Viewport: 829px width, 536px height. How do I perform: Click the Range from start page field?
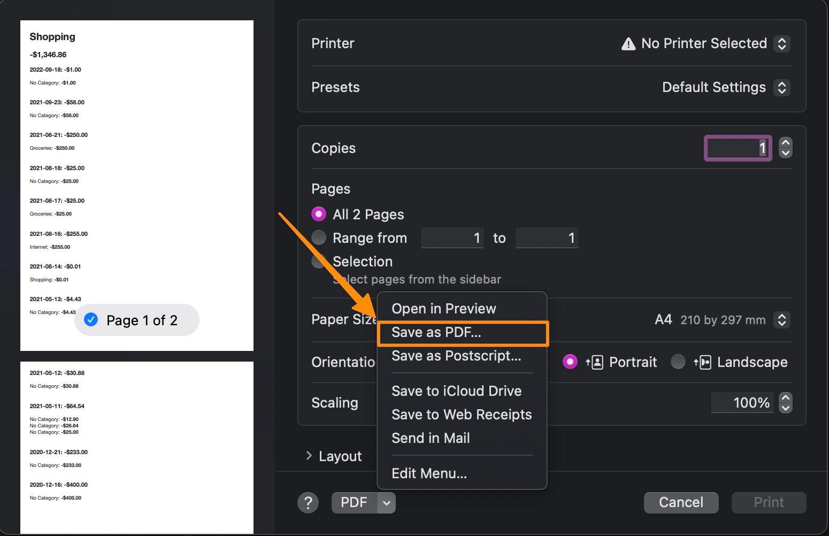pos(452,238)
